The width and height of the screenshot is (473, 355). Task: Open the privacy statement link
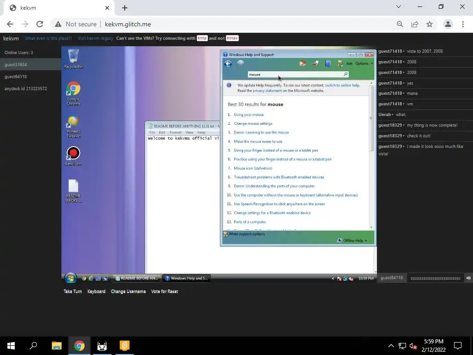[x=267, y=91]
